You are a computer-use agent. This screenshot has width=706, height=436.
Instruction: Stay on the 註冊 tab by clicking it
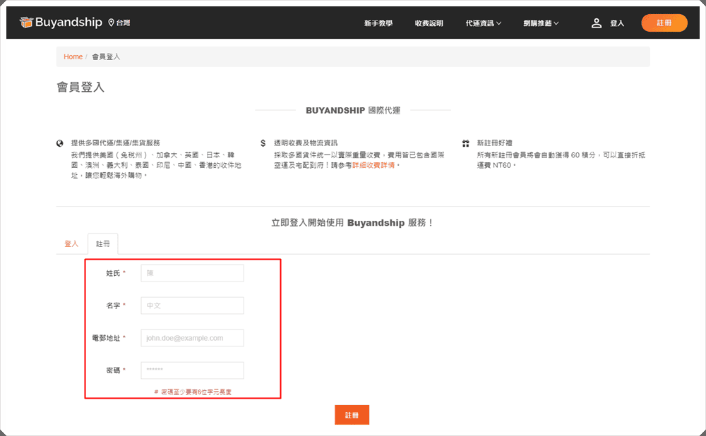click(x=102, y=243)
